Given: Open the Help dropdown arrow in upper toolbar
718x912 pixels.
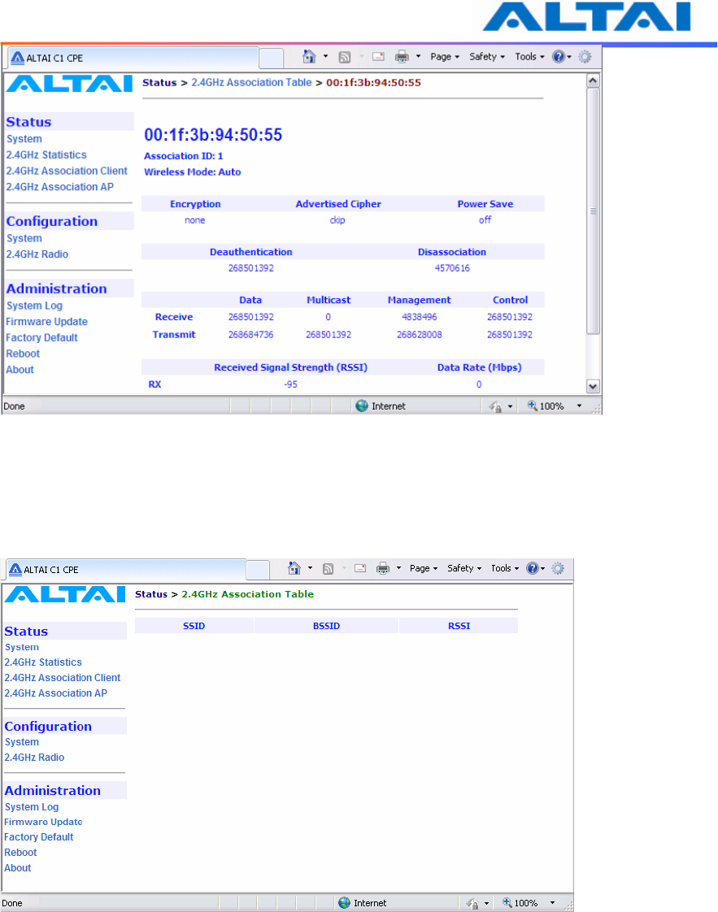Looking at the screenshot, I should [569, 57].
